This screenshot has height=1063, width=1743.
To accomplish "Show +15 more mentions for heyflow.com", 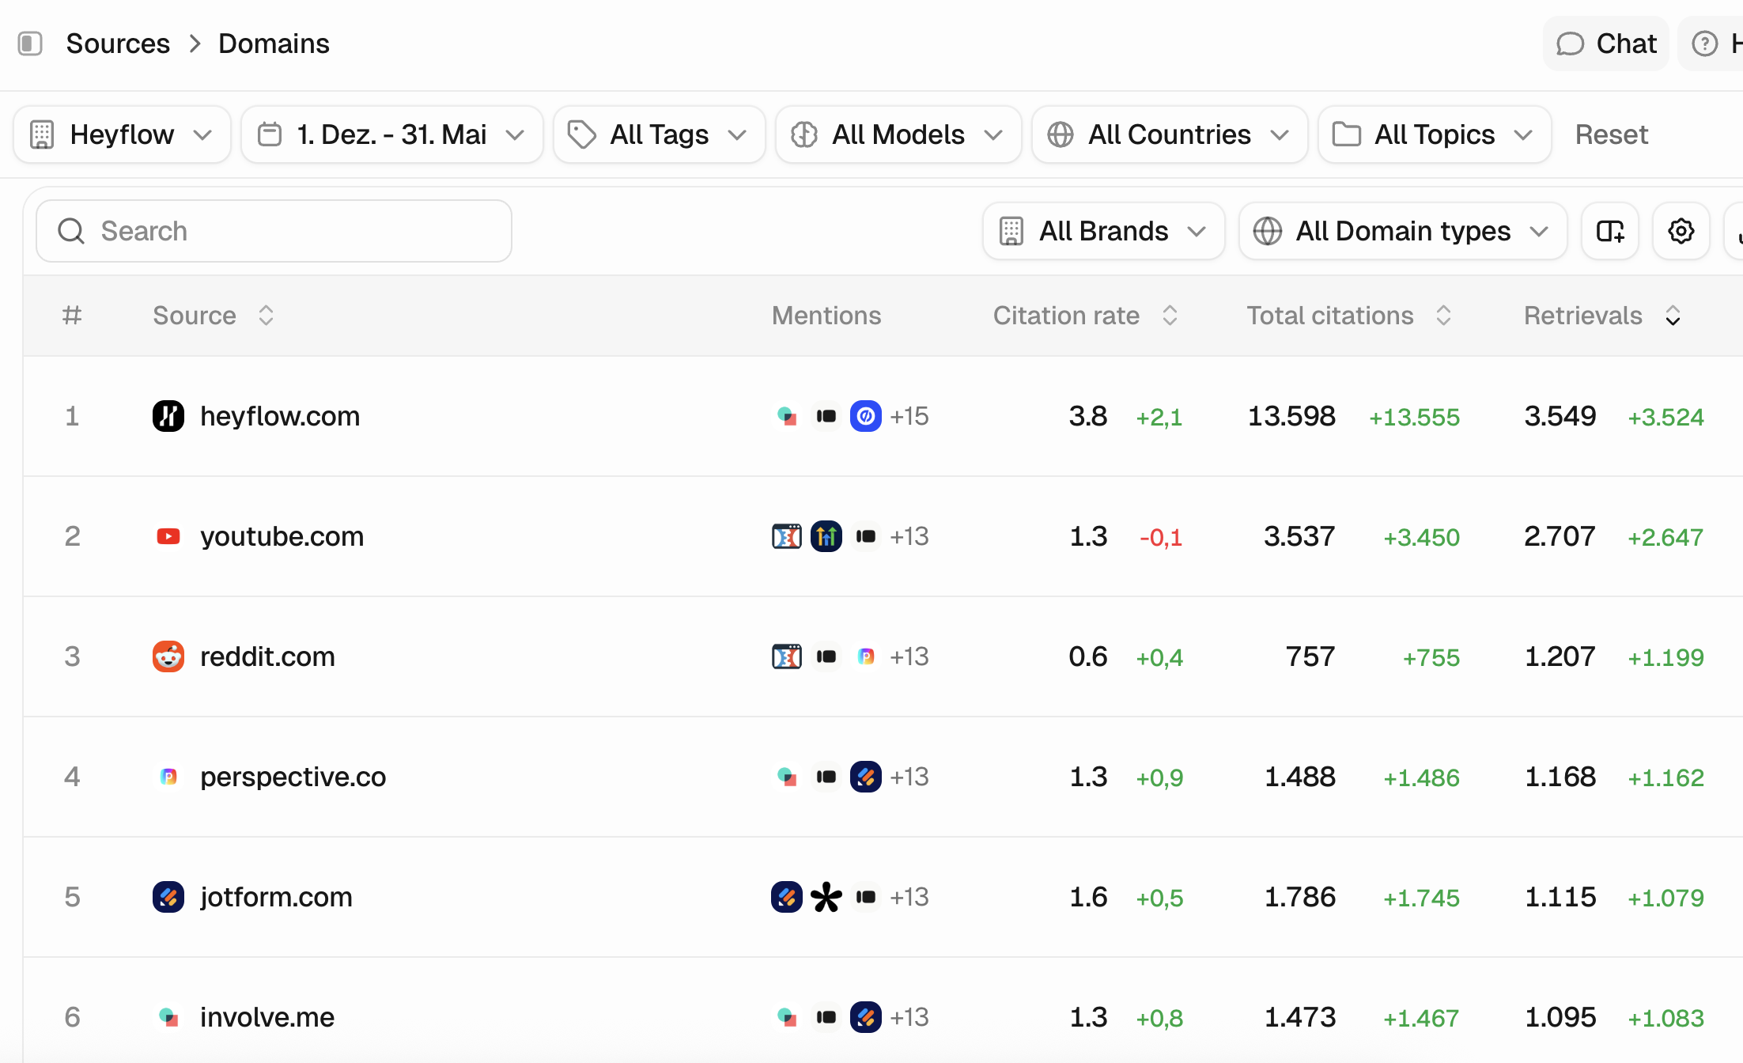I will [x=909, y=416].
